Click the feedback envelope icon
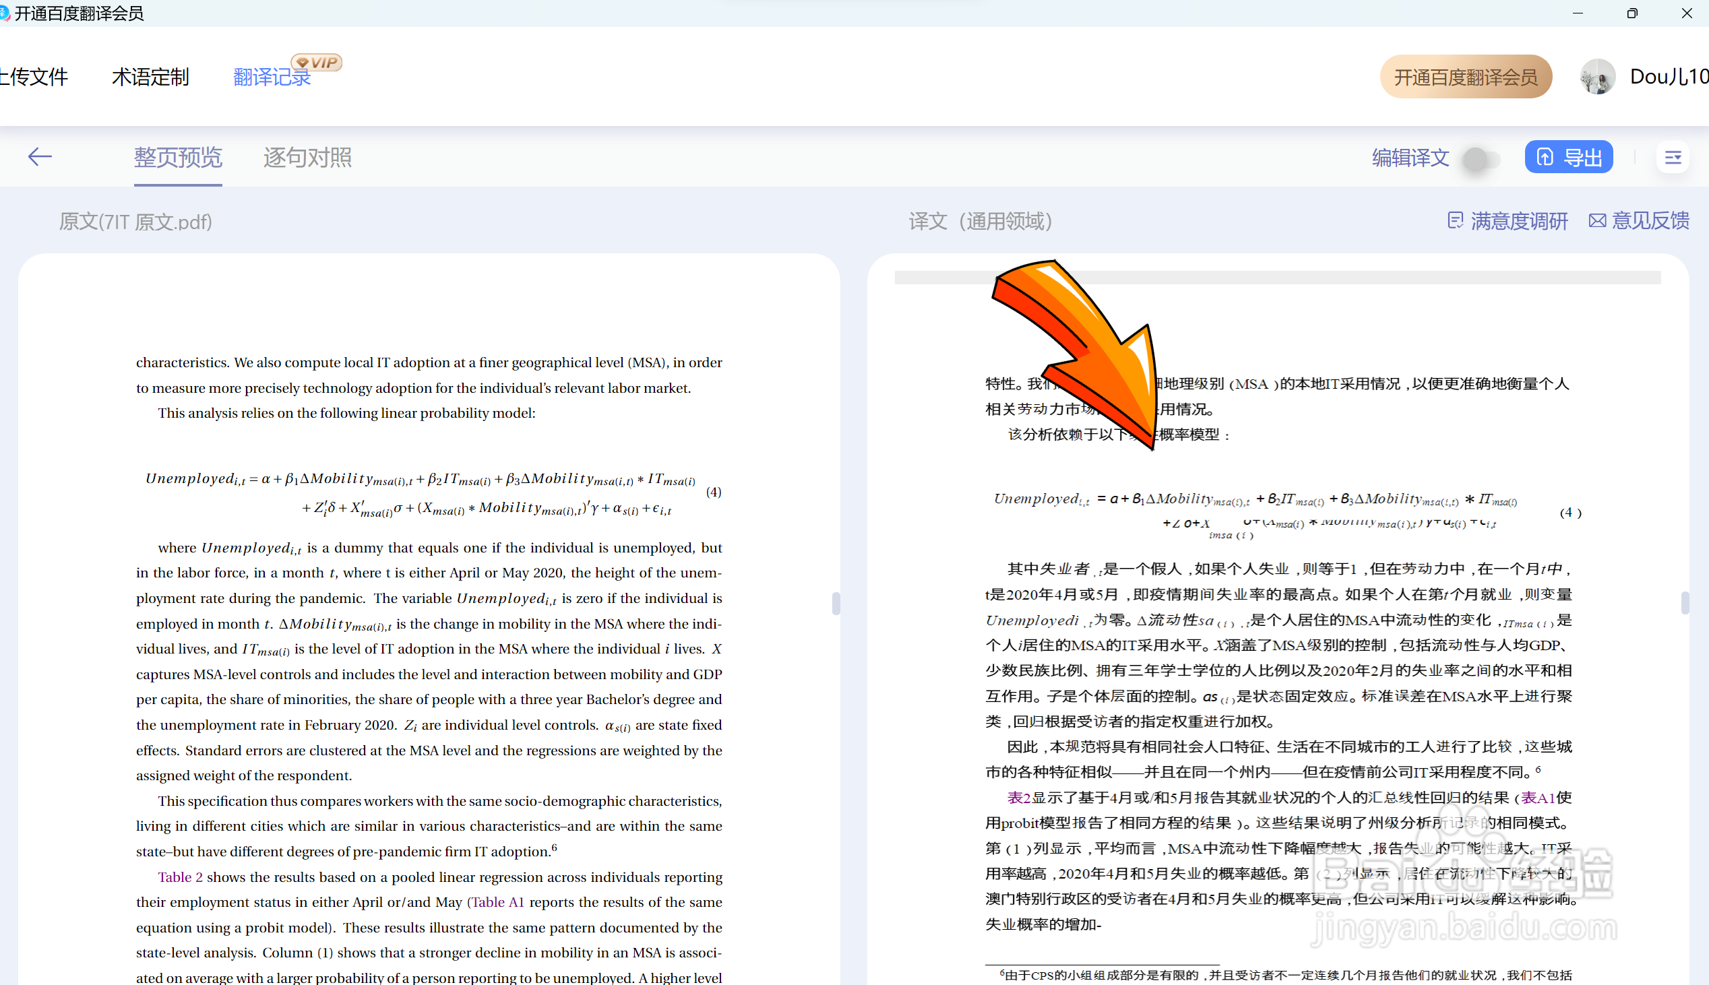Screen dimensions: 1709x985 tap(1596, 220)
